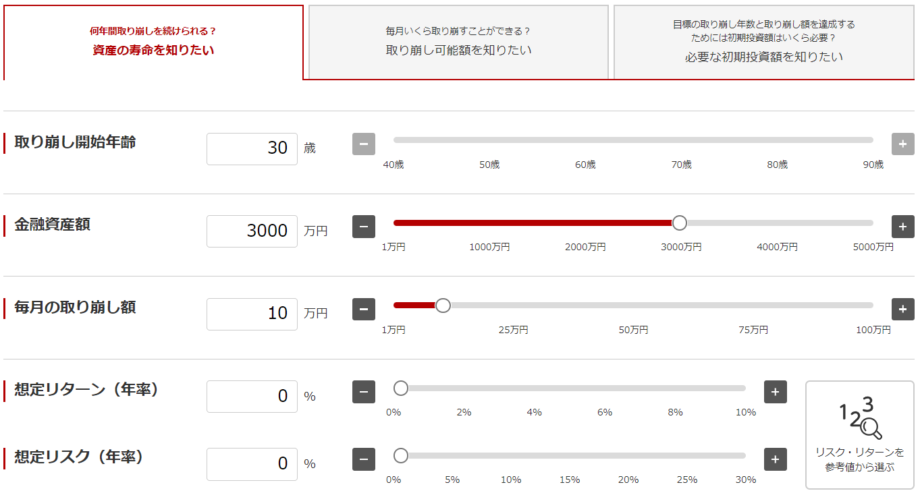Increase 金融資産額 with the plus button
The image size is (920, 491).
point(903,227)
